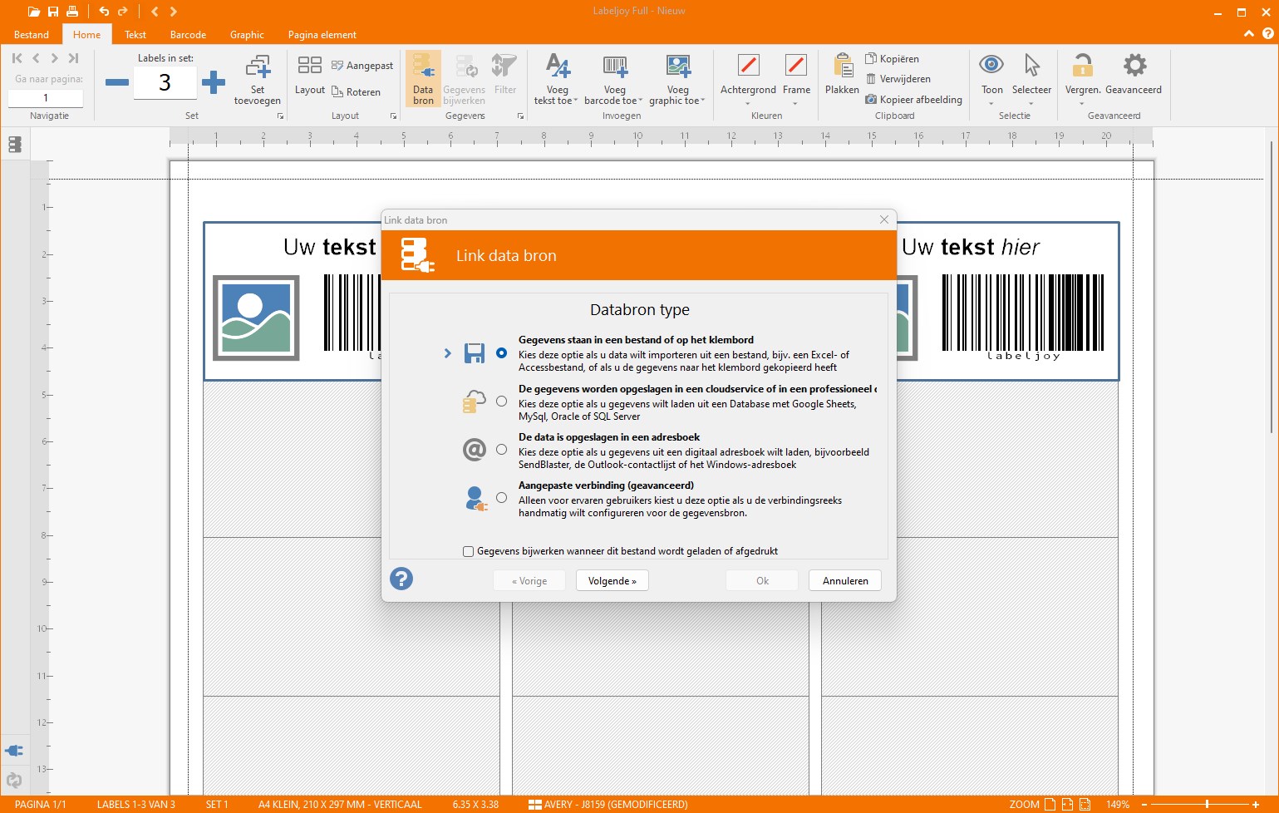Click Volgende button in dialog
The width and height of the screenshot is (1279, 813).
[612, 581]
